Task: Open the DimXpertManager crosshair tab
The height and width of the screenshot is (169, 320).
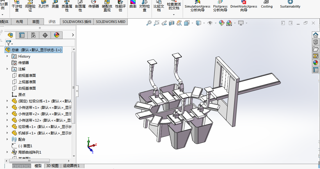Action: coord(45,35)
